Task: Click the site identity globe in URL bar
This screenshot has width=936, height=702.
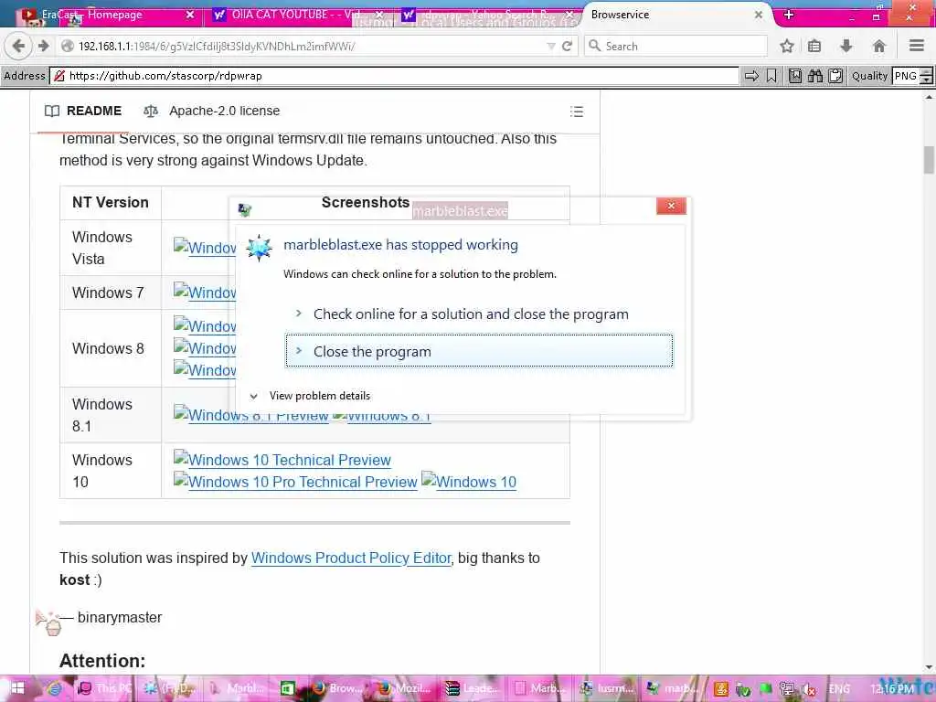Action: [x=68, y=46]
